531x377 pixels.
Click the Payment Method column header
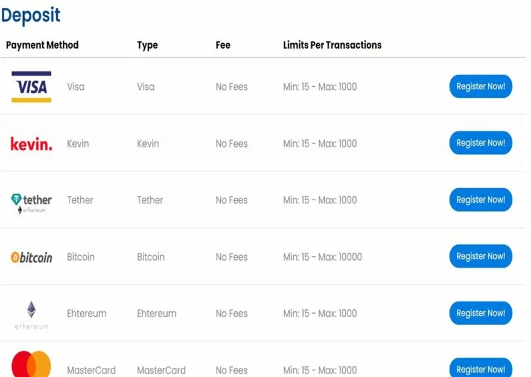(x=42, y=45)
